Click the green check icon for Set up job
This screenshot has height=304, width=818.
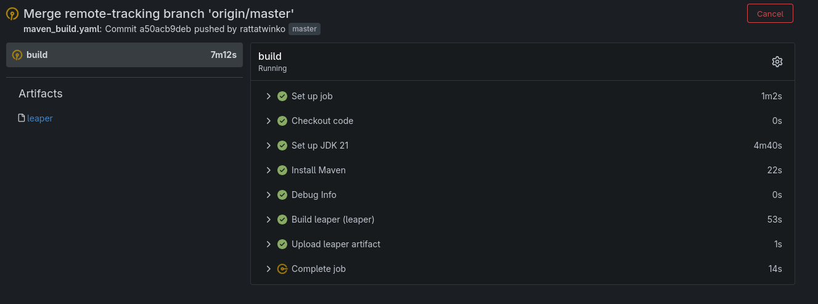pos(282,96)
